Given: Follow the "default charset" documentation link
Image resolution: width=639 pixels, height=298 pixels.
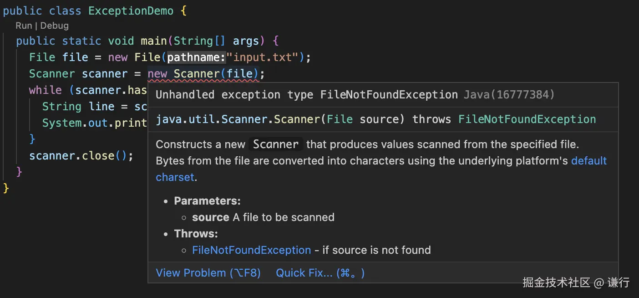Looking at the screenshot, I should [x=588, y=161].
